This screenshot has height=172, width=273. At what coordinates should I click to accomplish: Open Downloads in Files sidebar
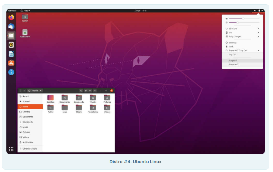coord(30,122)
